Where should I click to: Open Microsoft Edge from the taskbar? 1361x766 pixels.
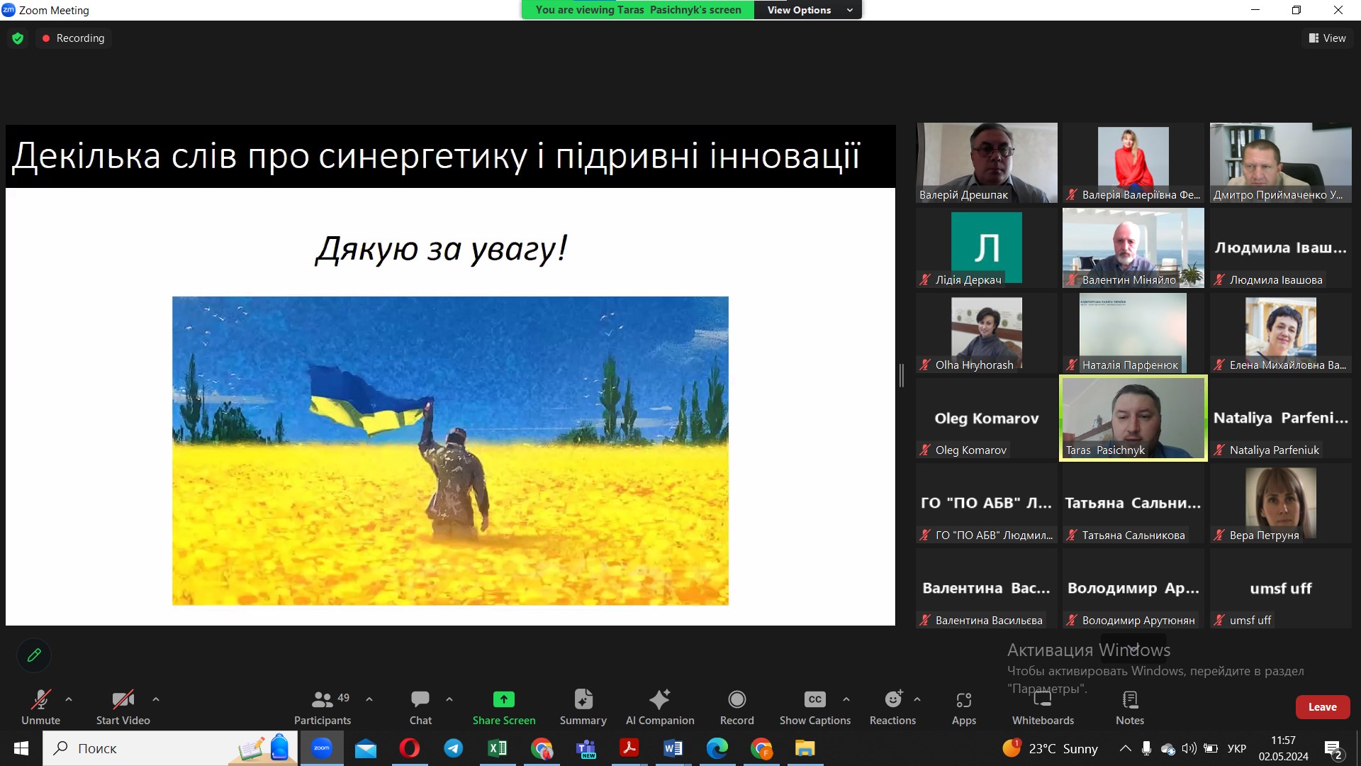(717, 748)
